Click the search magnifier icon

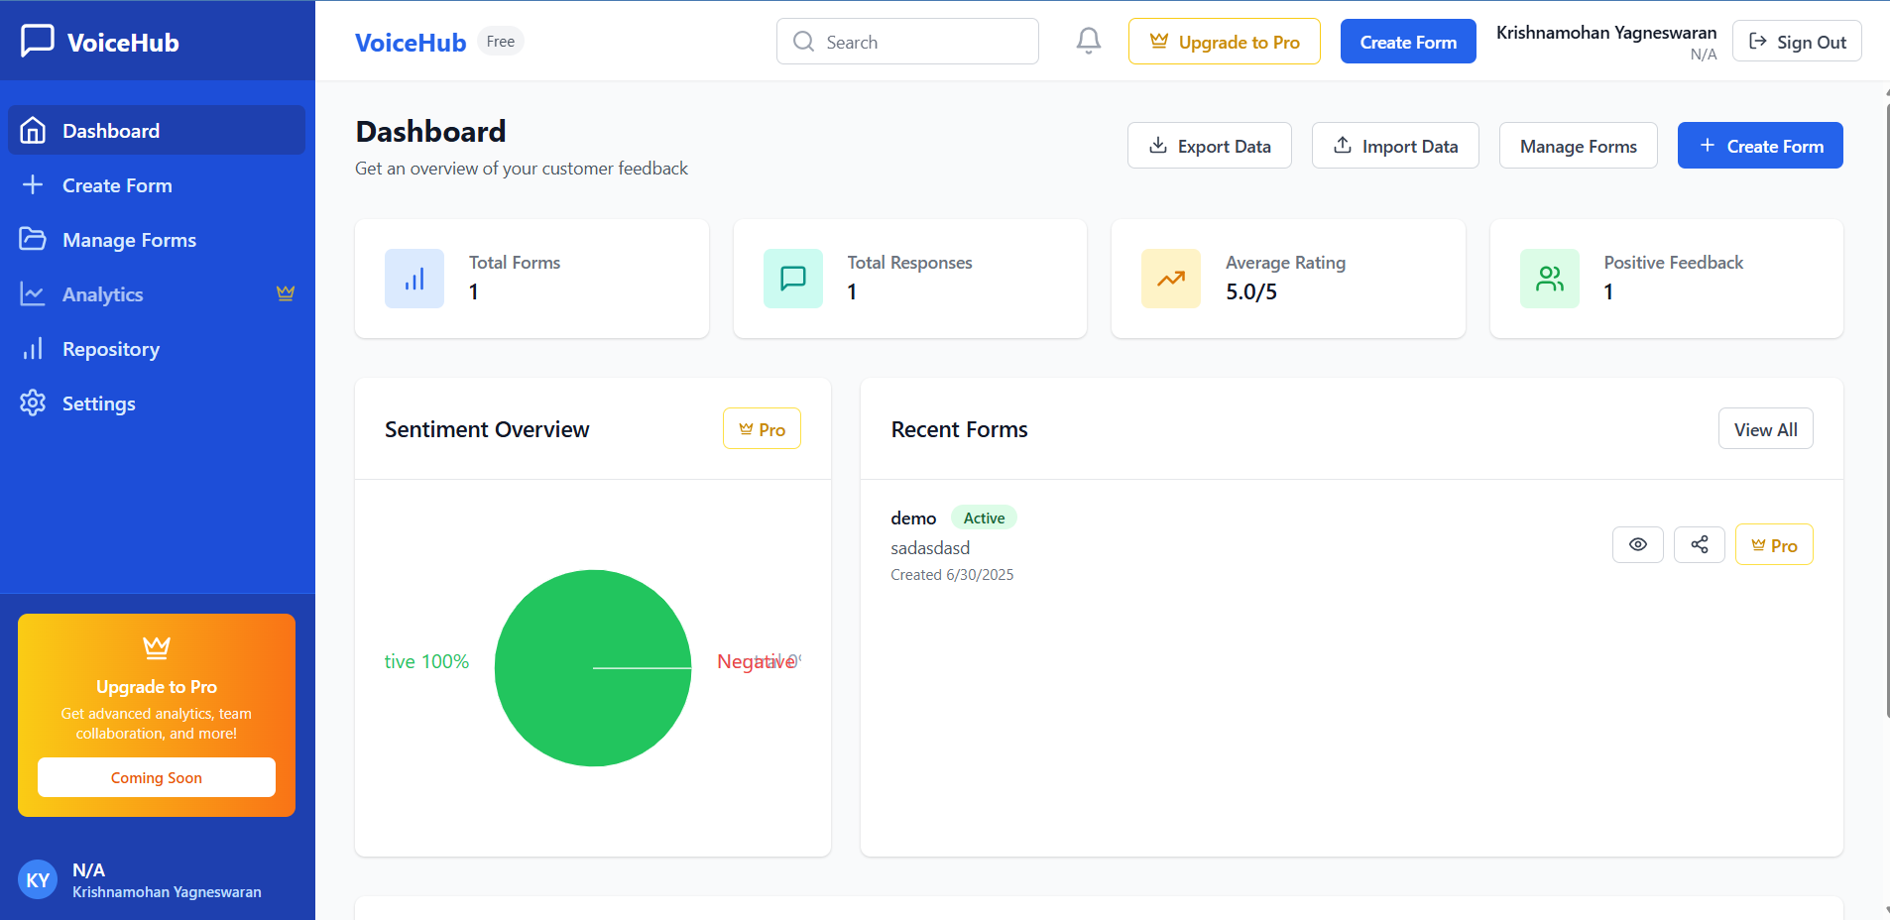pyautogui.click(x=804, y=42)
